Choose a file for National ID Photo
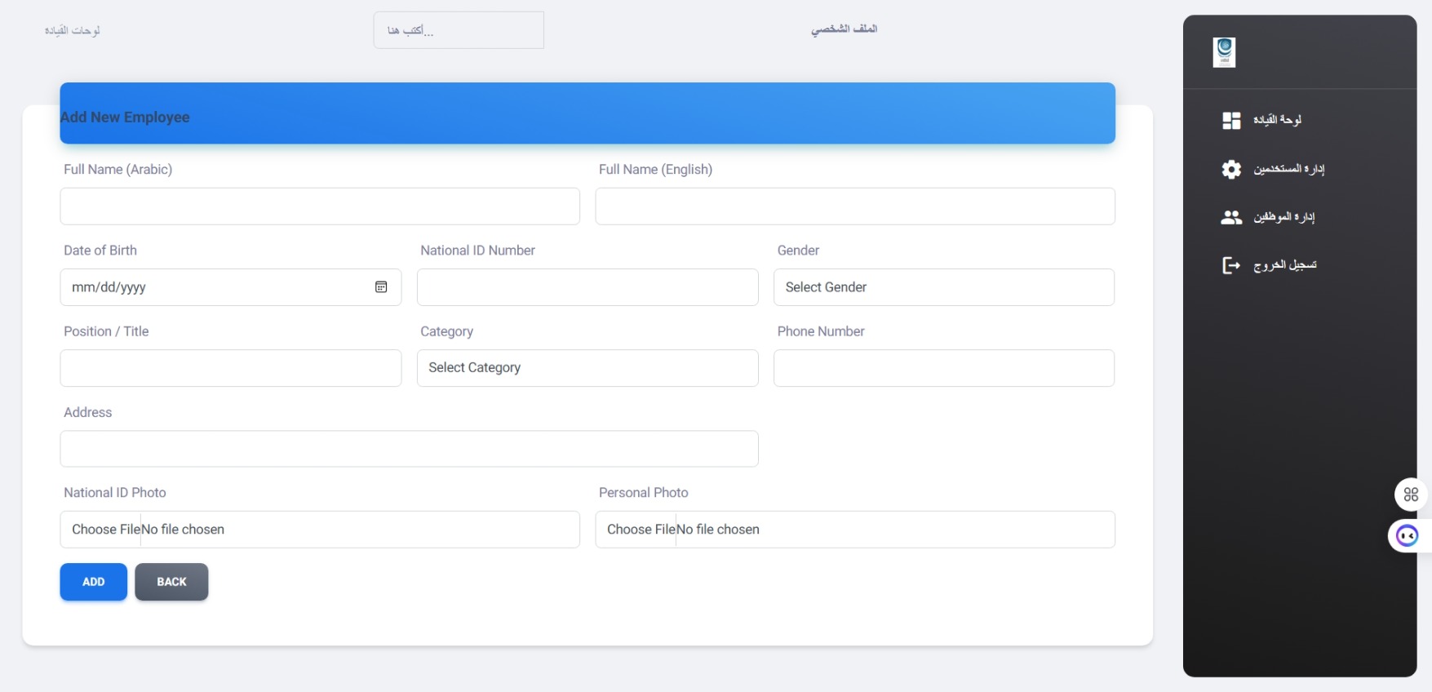Viewport: 1432px width, 692px height. (x=106, y=530)
